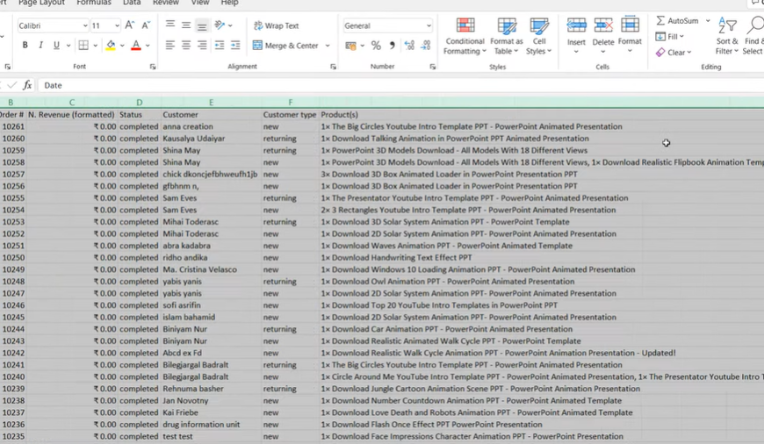Toggle Wrap Text
The width and height of the screenshot is (764, 444).
pyautogui.click(x=277, y=25)
